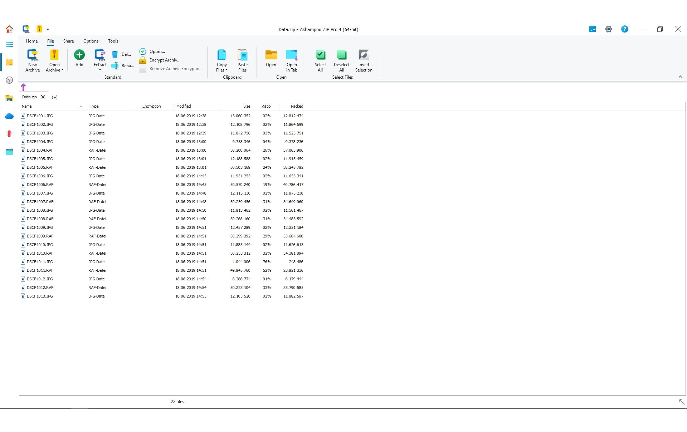Click packed size 37.065.906
The image size is (687, 432).
293,150
